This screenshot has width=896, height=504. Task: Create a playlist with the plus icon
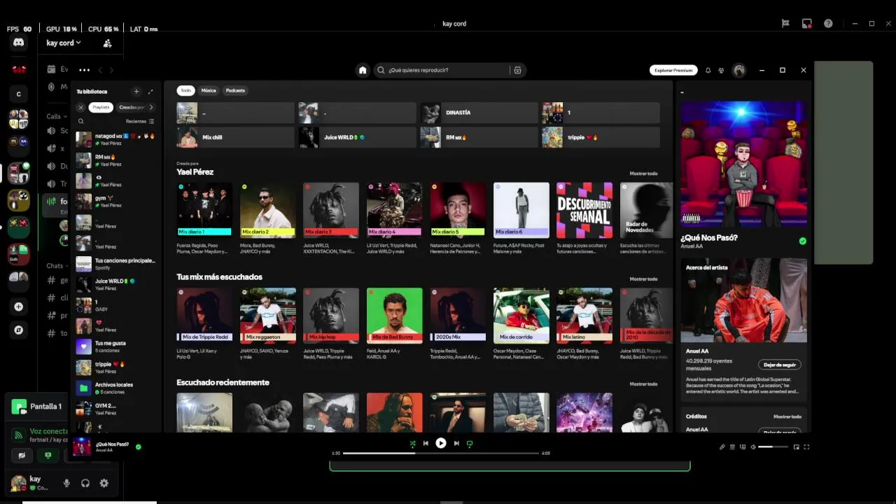pos(136,91)
